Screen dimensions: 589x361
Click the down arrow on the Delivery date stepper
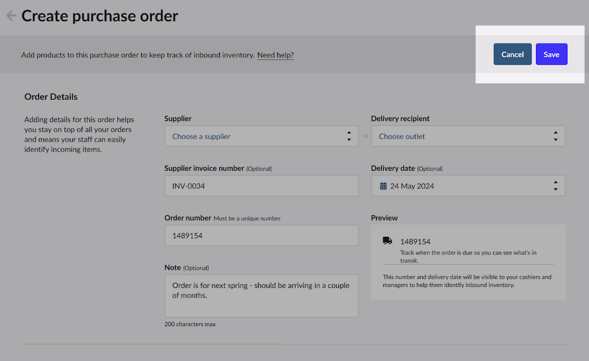click(555, 188)
